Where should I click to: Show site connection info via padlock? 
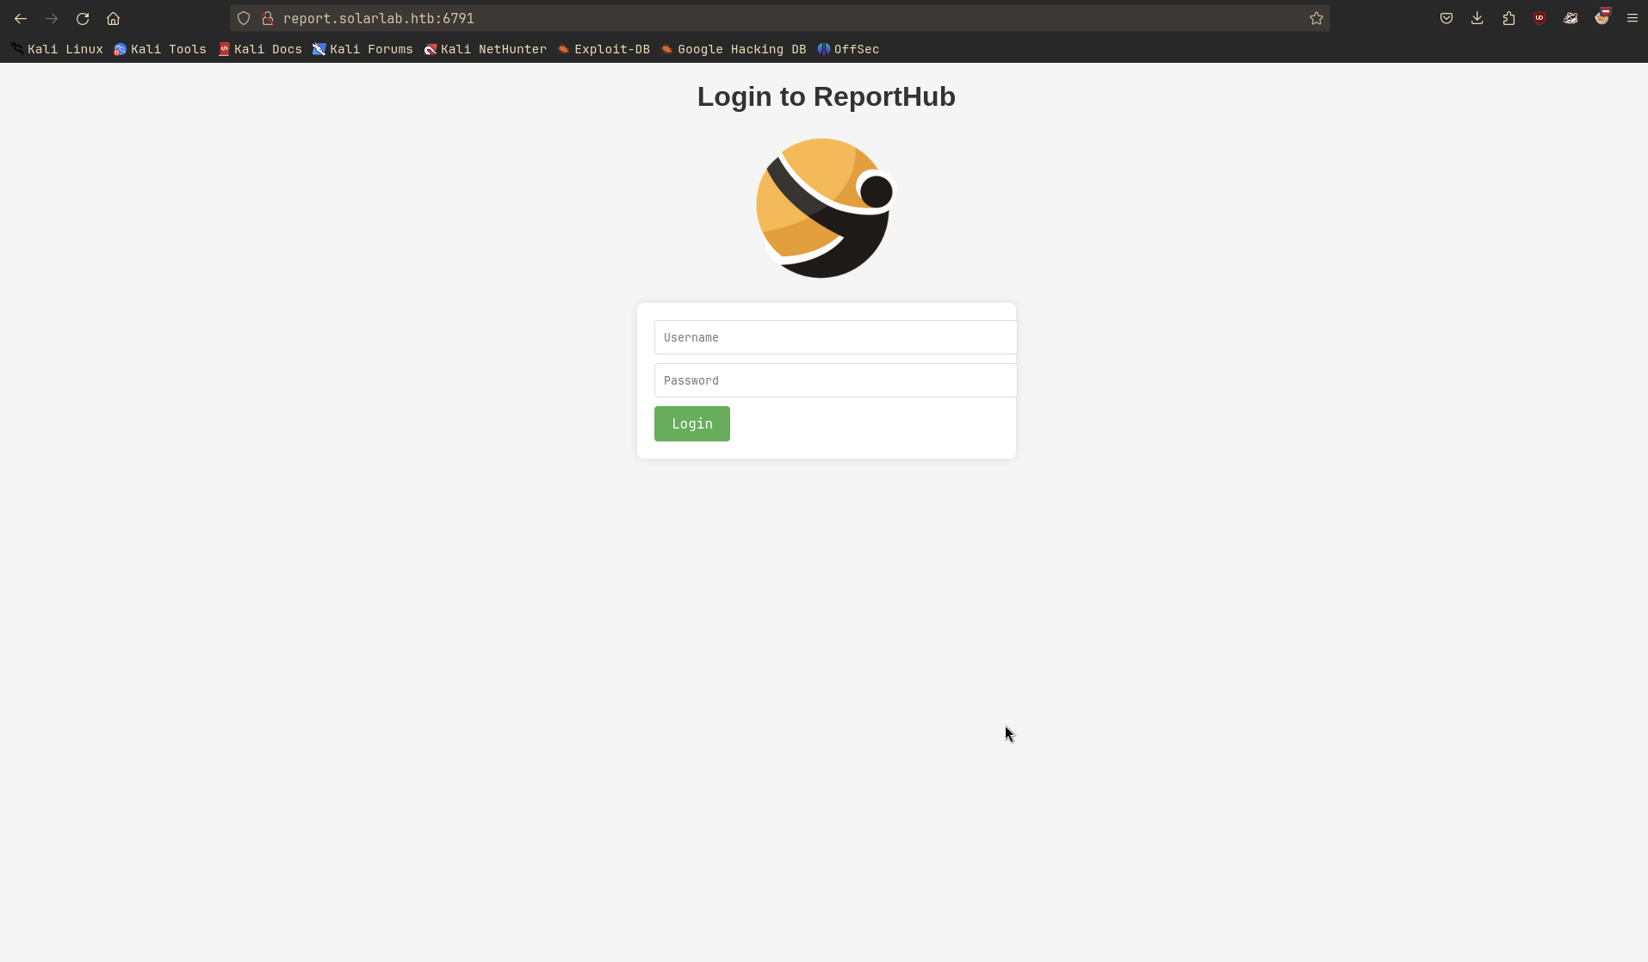pyautogui.click(x=268, y=18)
